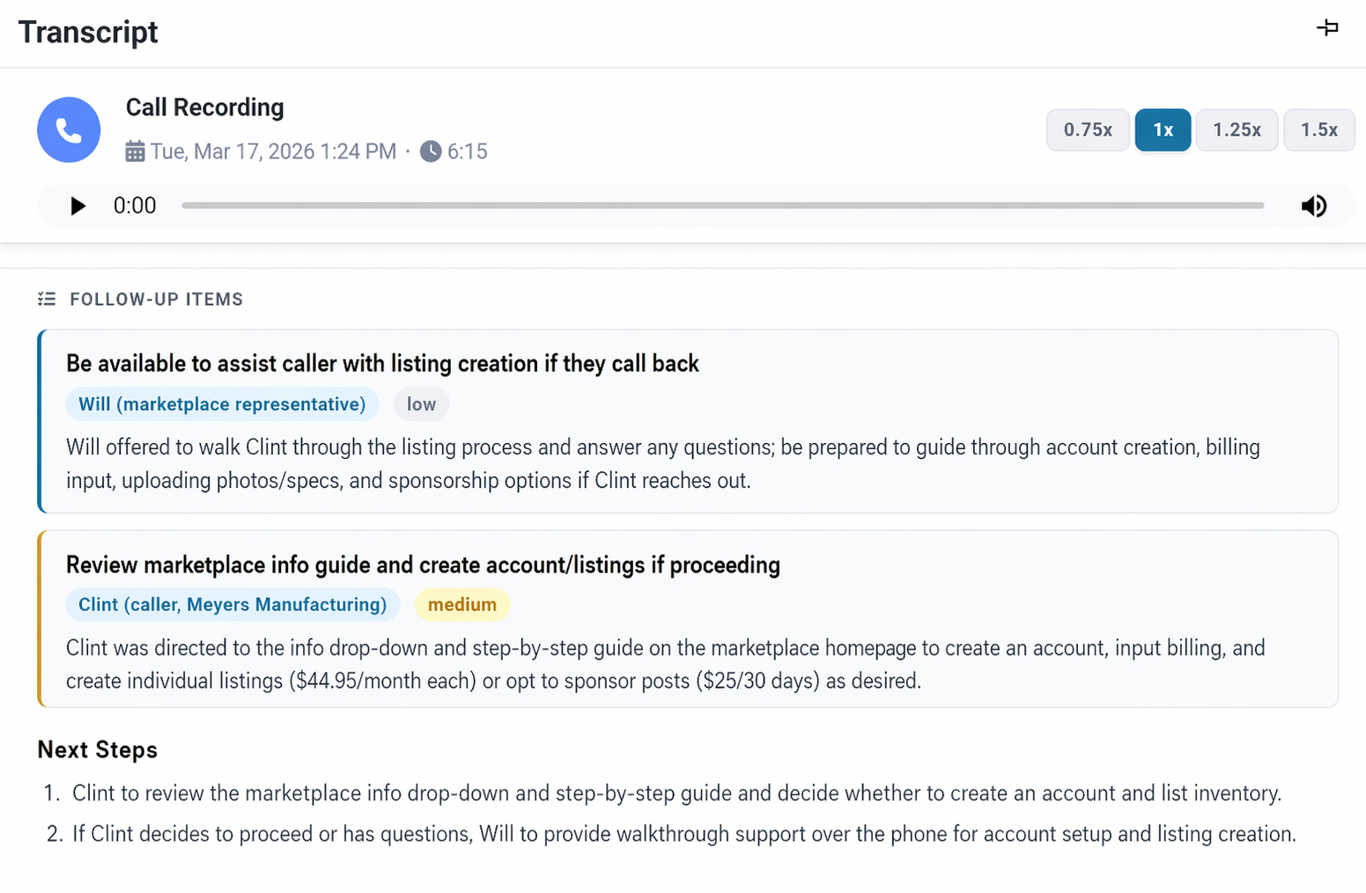Click the calendar icon beside the date

click(x=135, y=151)
